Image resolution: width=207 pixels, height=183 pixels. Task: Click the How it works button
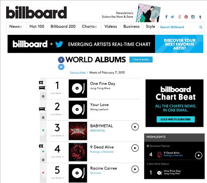(x=141, y=60)
